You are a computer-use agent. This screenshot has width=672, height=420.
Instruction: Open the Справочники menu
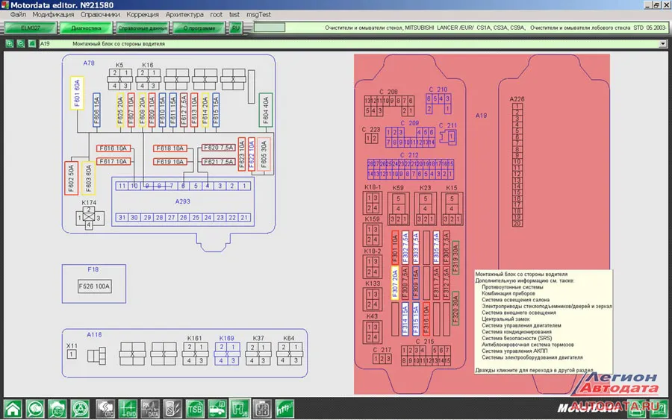coord(100,15)
